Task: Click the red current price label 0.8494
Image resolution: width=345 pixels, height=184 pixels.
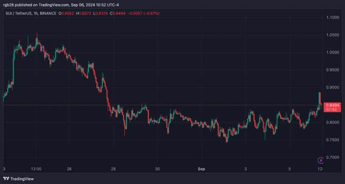Action: pyautogui.click(x=332, y=105)
